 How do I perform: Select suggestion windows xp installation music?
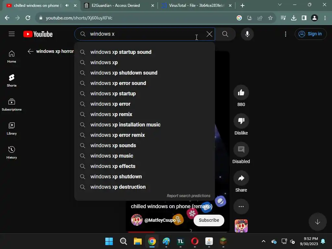coord(145,125)
